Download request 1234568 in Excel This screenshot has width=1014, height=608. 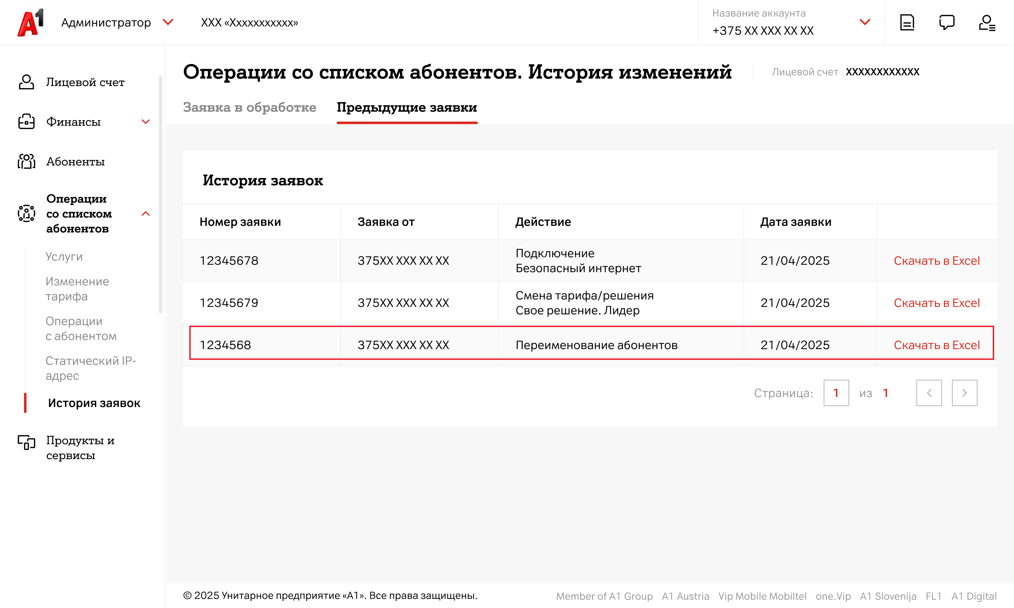(936, 345)
